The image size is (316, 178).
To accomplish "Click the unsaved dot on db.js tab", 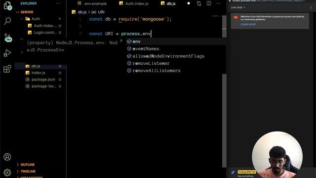I will (x=189, y=3).
